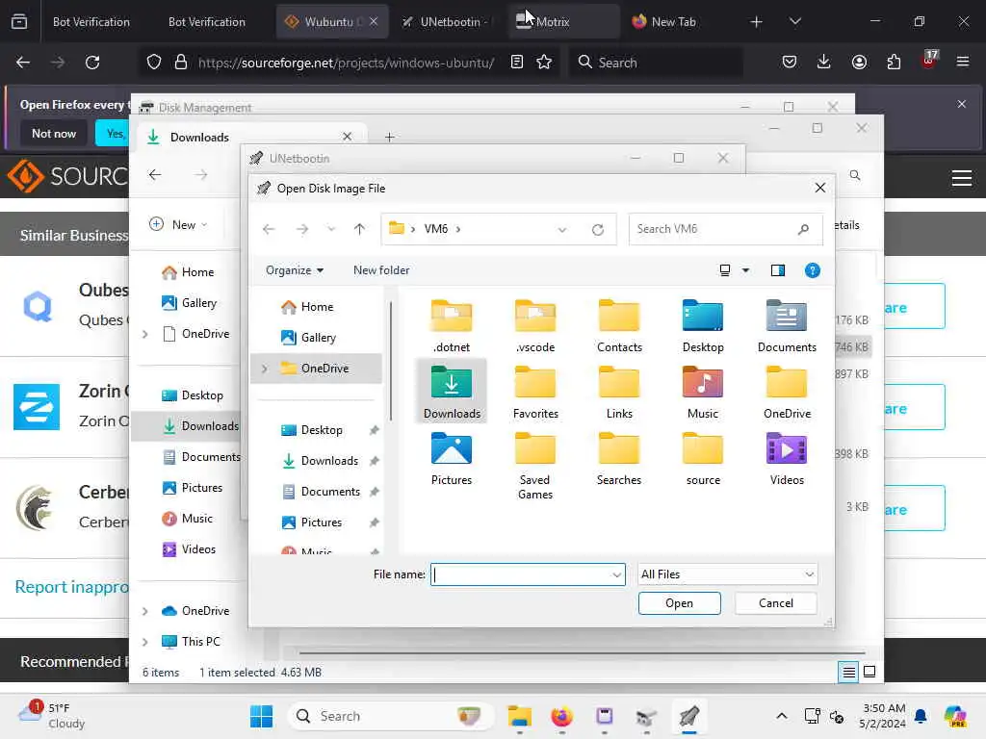Open the Firefox downloads panel

coord(824,63)
